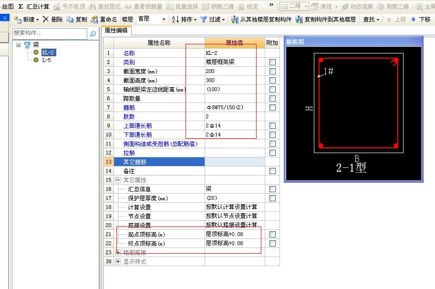
Task: Click the 查看钢筋量 icon
Action: tap(128, 6)
